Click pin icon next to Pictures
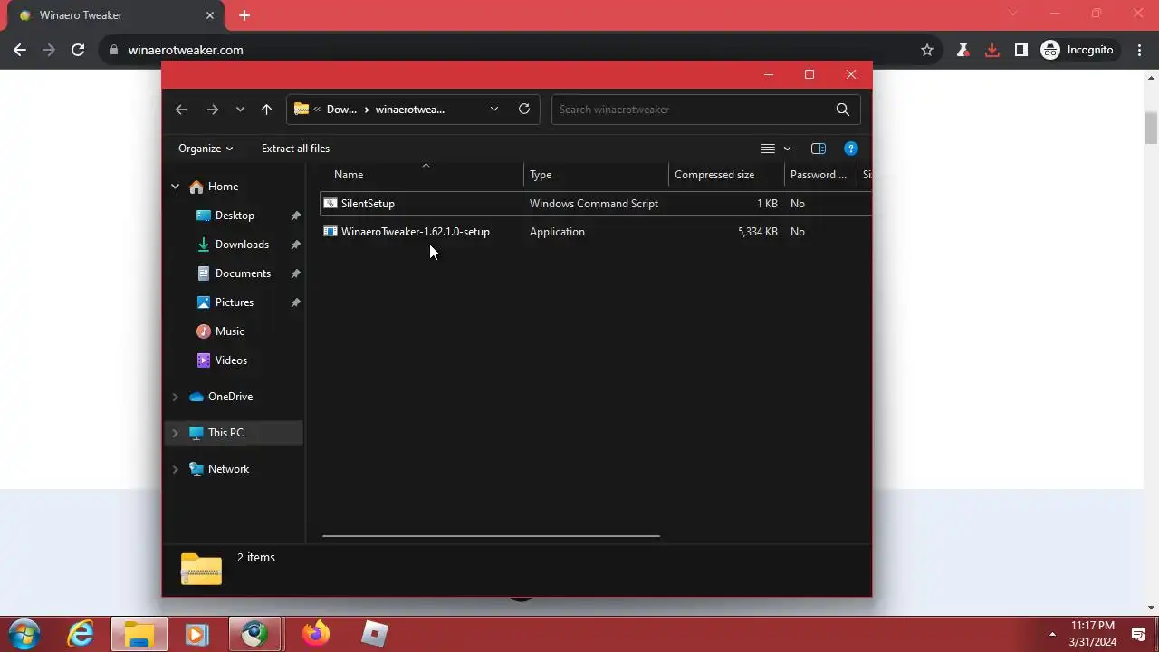The image size is (1159, 652). point(295,302)
